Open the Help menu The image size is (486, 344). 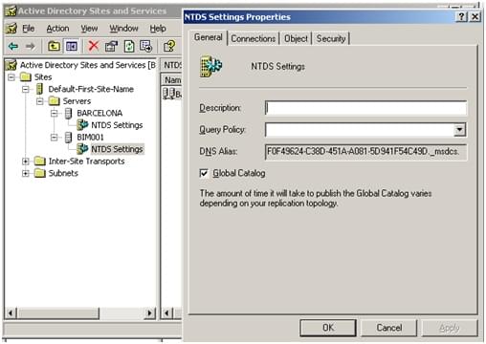click(158, 29)
